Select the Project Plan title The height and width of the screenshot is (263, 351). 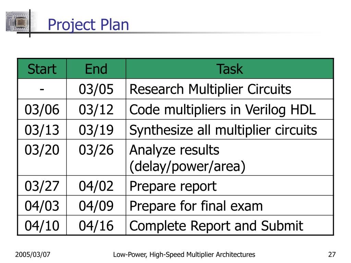click(88, 25)
